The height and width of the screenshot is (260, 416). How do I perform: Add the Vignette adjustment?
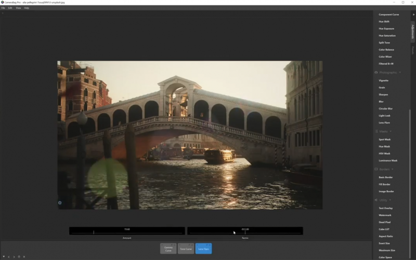(x=384, y=80)
